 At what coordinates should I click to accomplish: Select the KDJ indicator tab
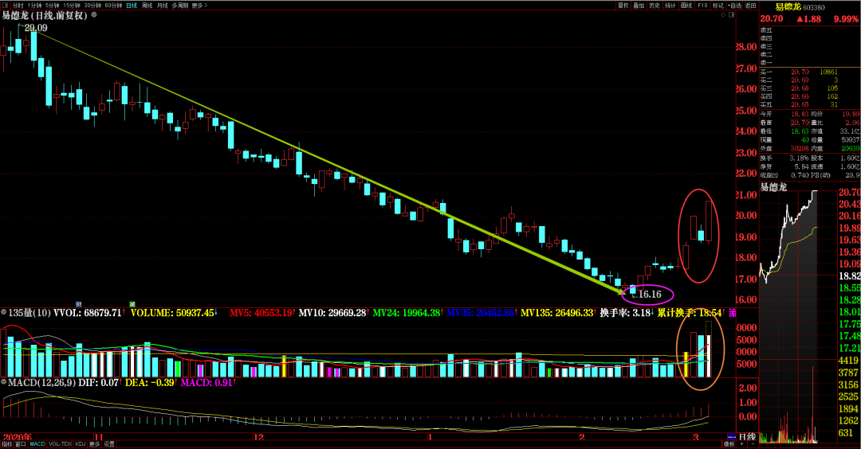81,444
